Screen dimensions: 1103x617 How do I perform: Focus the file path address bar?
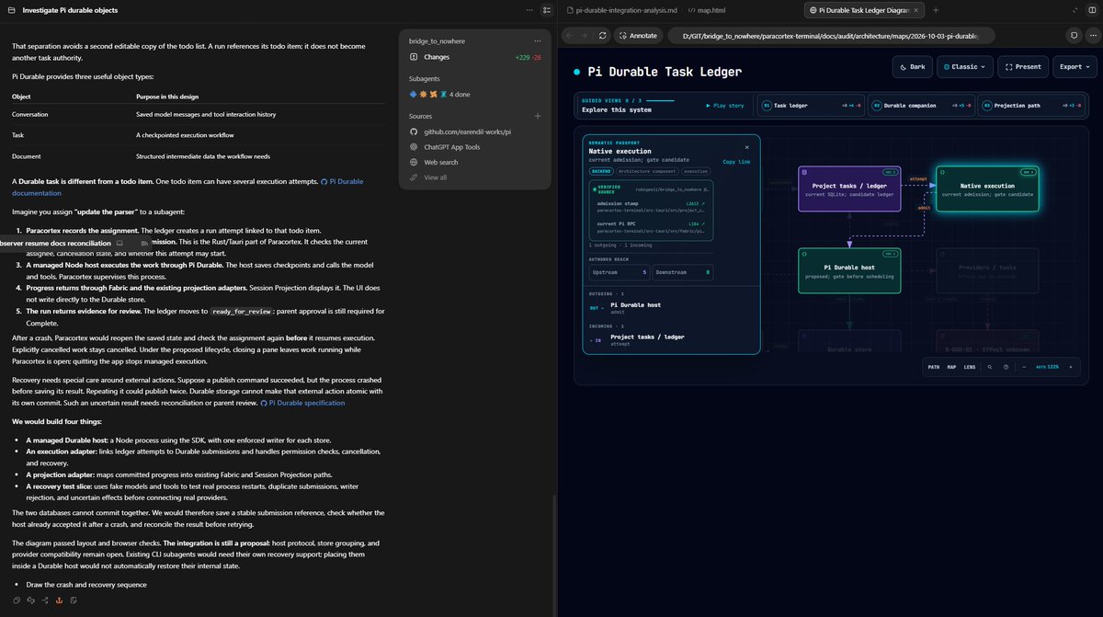(x=831, y=35)
